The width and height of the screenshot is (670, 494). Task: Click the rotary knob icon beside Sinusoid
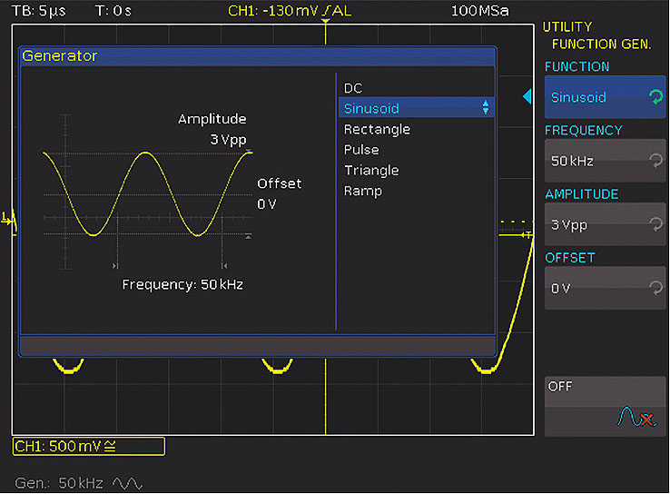click(x=655, y=97)
